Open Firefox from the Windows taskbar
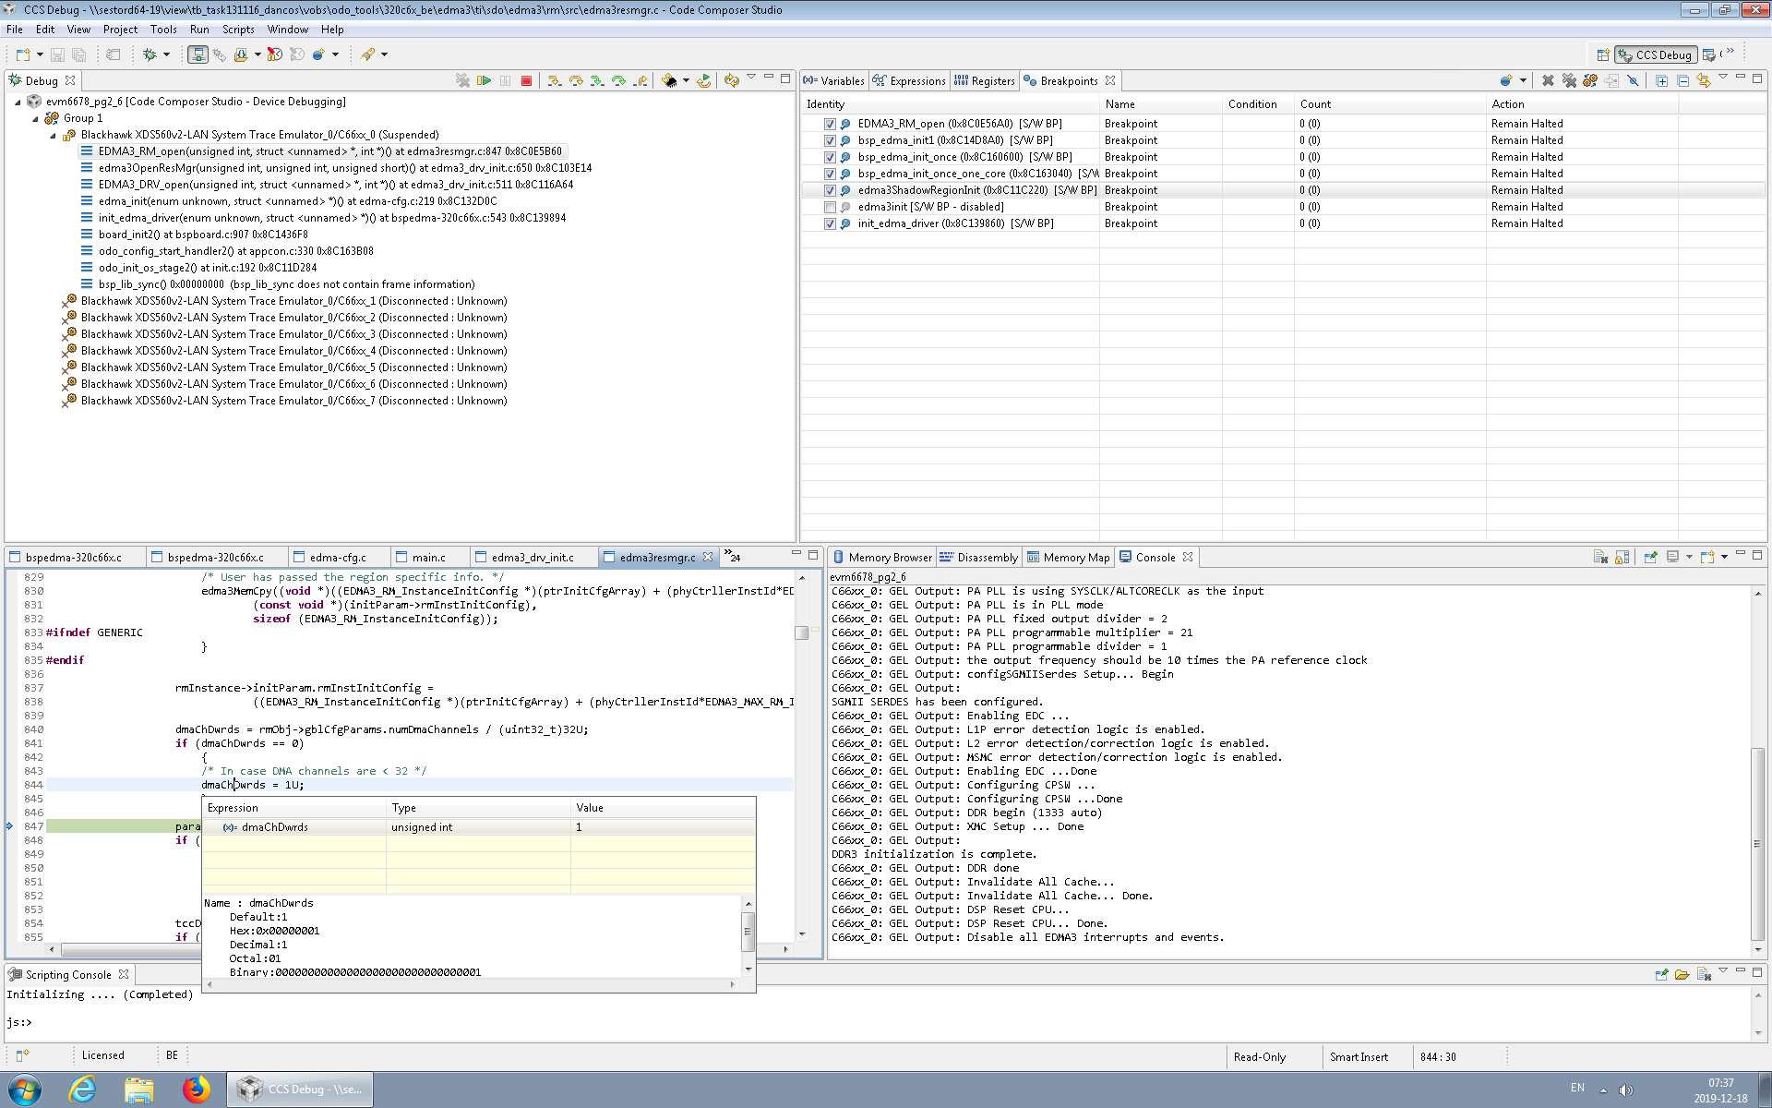Viewport: 1772px width, 1108px height. (196, 1090)
